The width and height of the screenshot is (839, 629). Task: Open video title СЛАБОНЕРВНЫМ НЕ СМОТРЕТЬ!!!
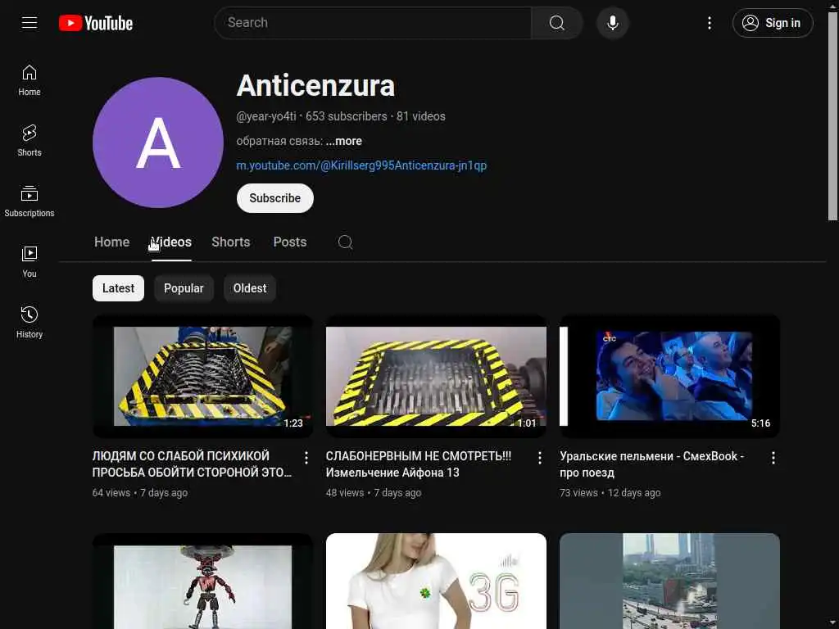[419, 464]
